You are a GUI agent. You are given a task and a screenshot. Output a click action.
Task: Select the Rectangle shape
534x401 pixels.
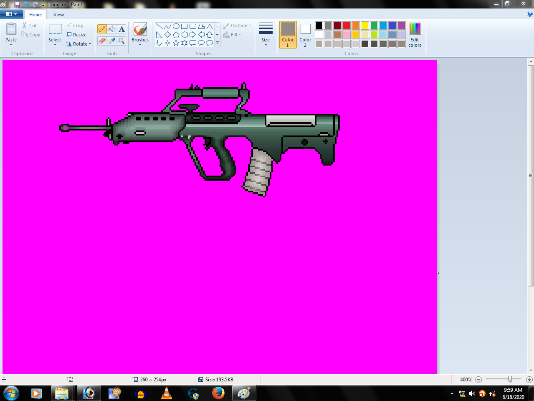point(184,26)
